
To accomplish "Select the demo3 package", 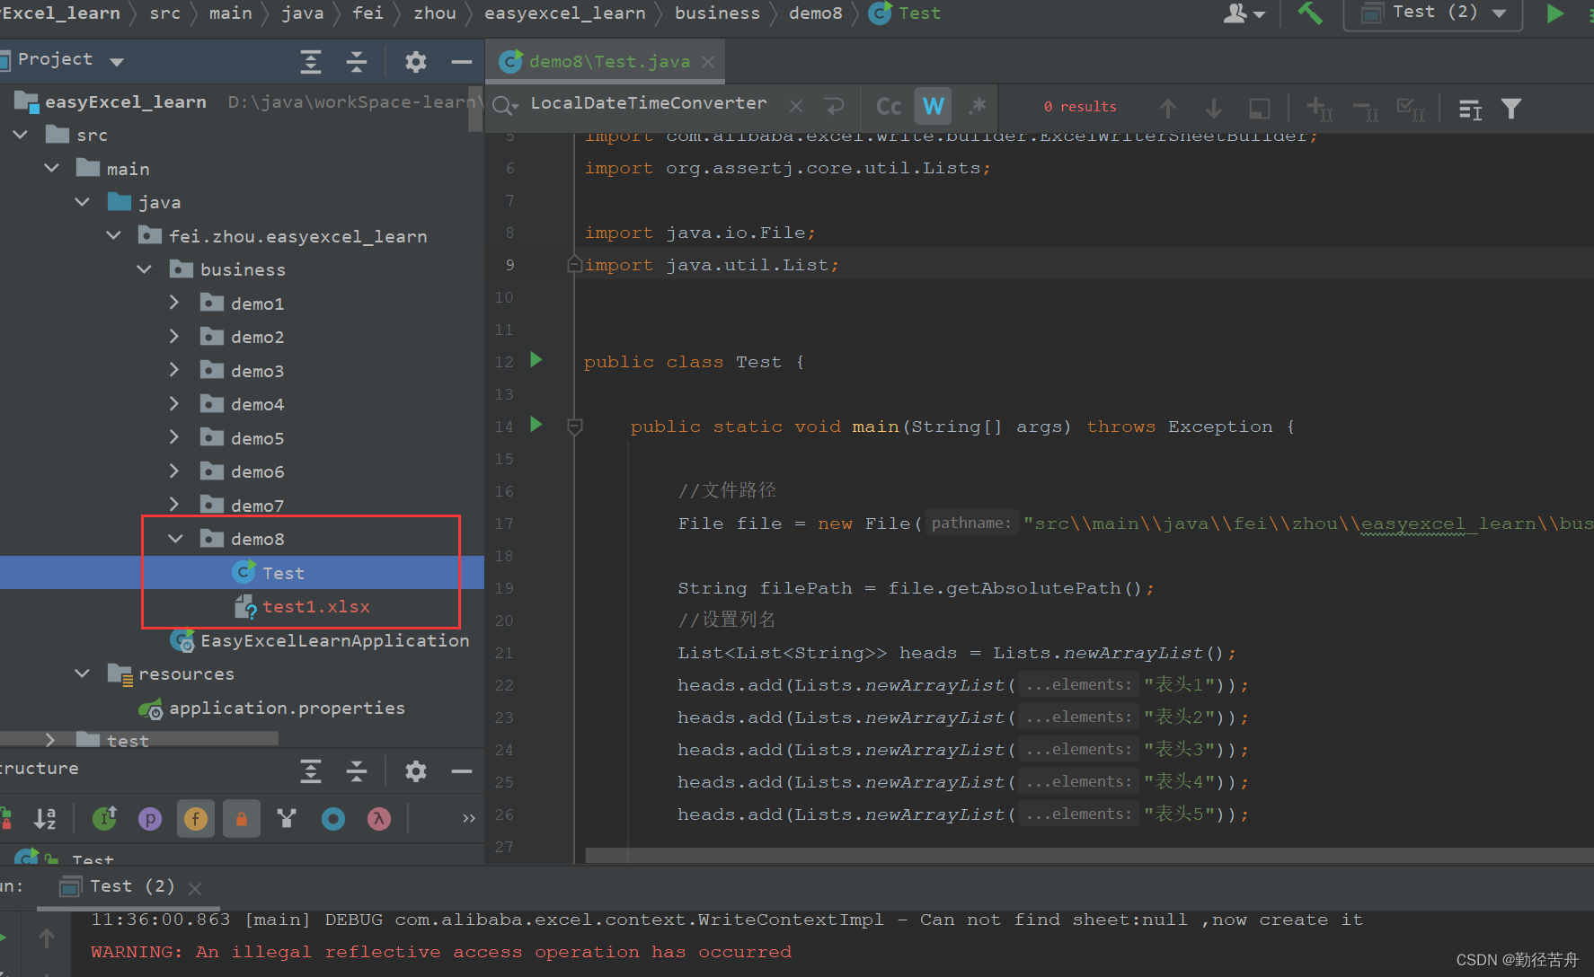I will [x=257, y=371].
